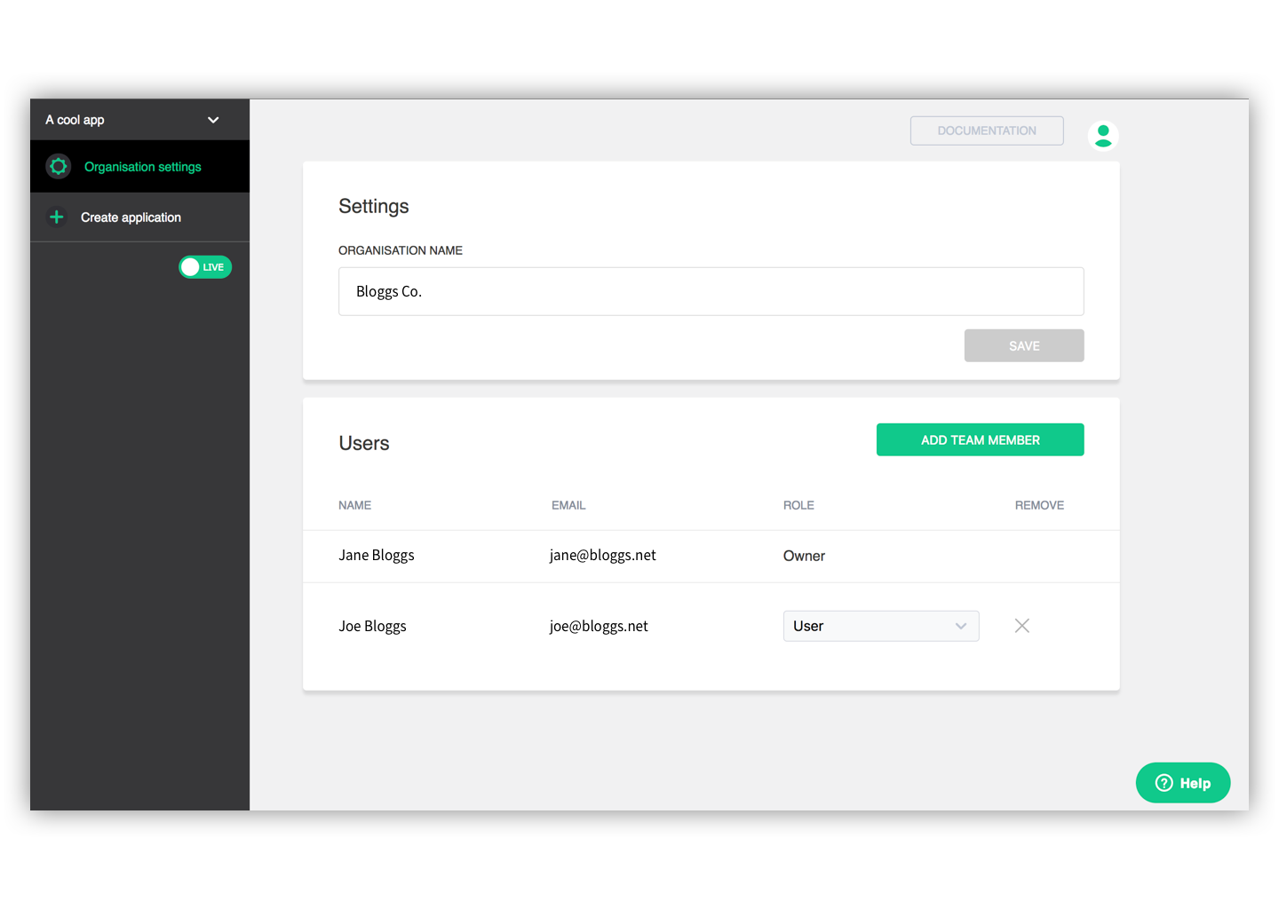Select the Joe Bloggs name cell

tap(372, 627)
